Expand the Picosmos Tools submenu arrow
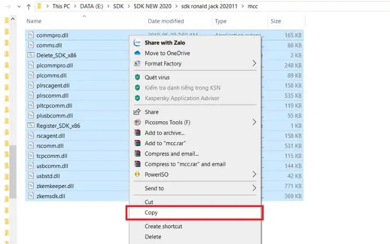The image size is (390, 244). click(x=254, y=122)
